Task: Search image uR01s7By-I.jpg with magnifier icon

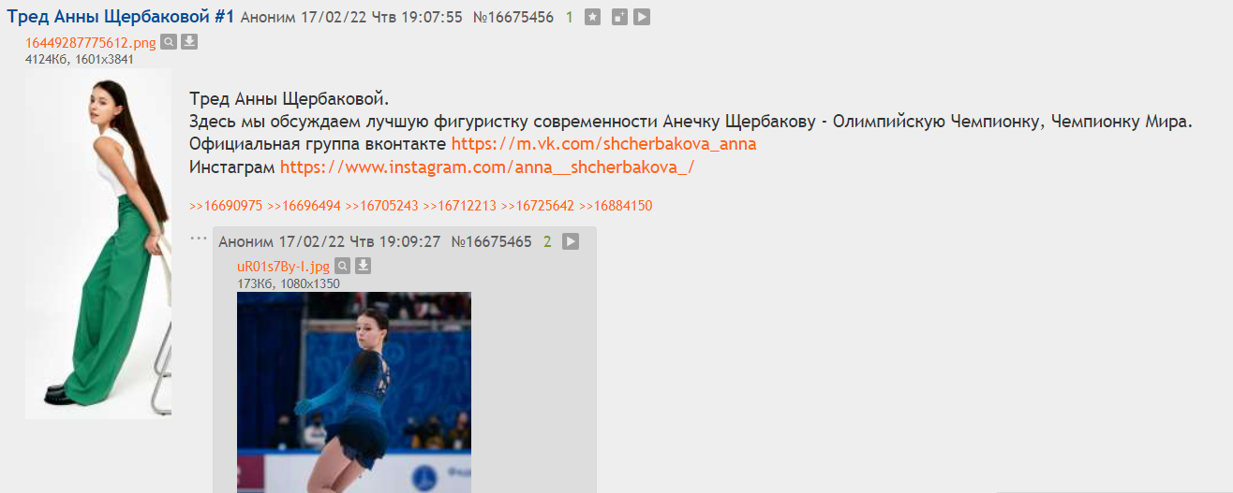Action: [343, 267]
